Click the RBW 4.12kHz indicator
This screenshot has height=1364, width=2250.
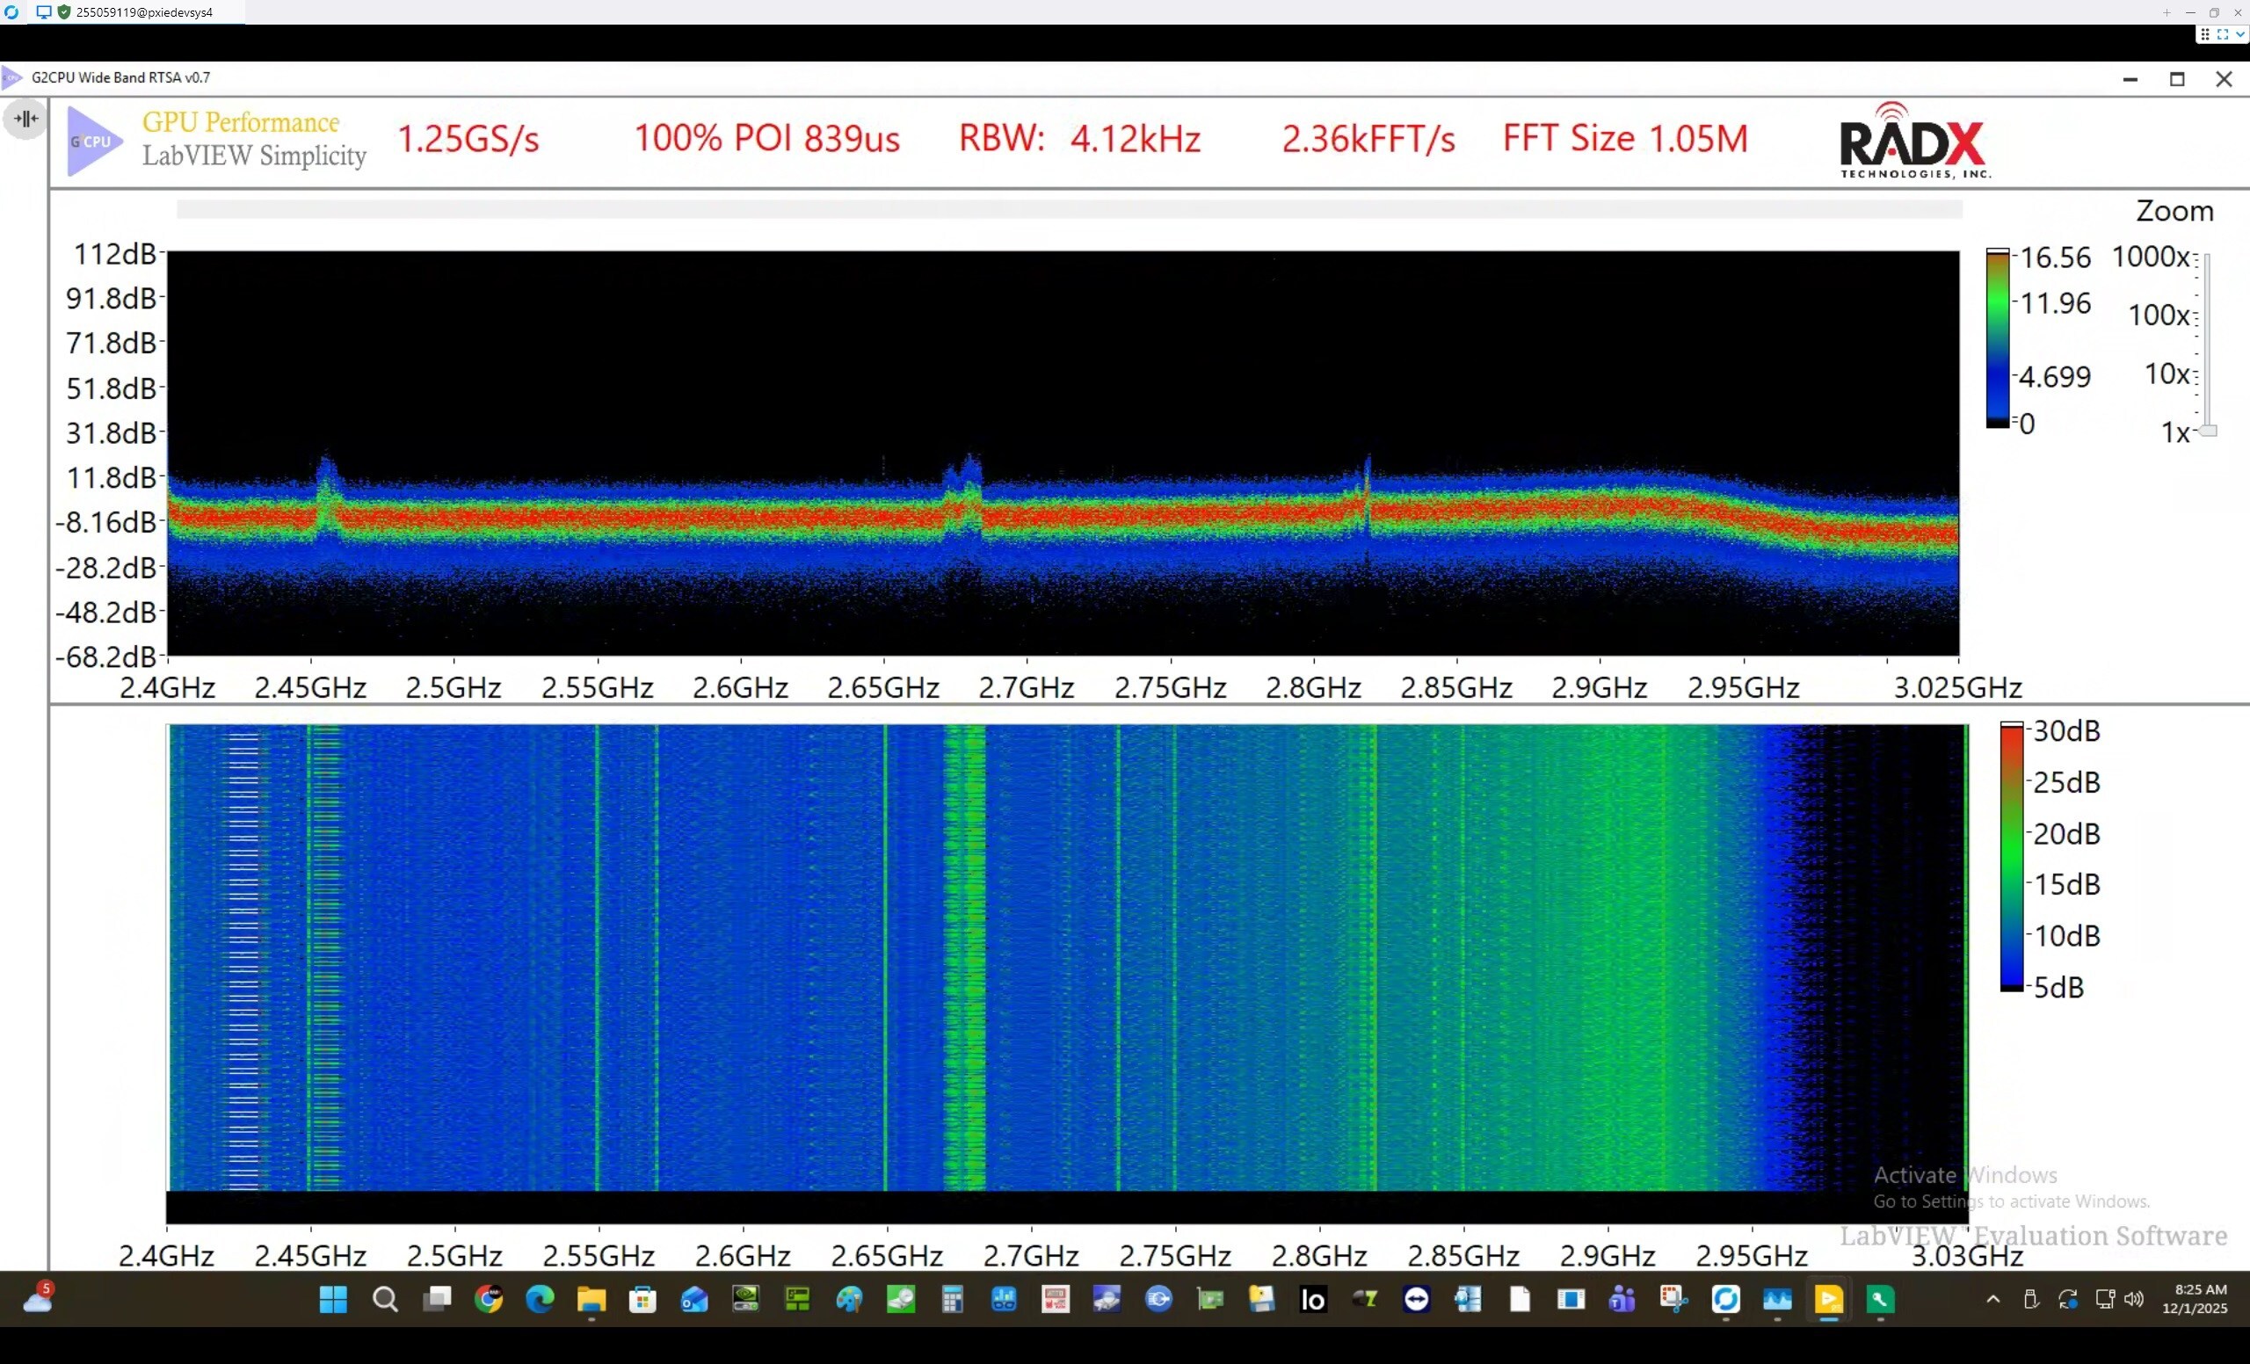[x=1078, y=139]
